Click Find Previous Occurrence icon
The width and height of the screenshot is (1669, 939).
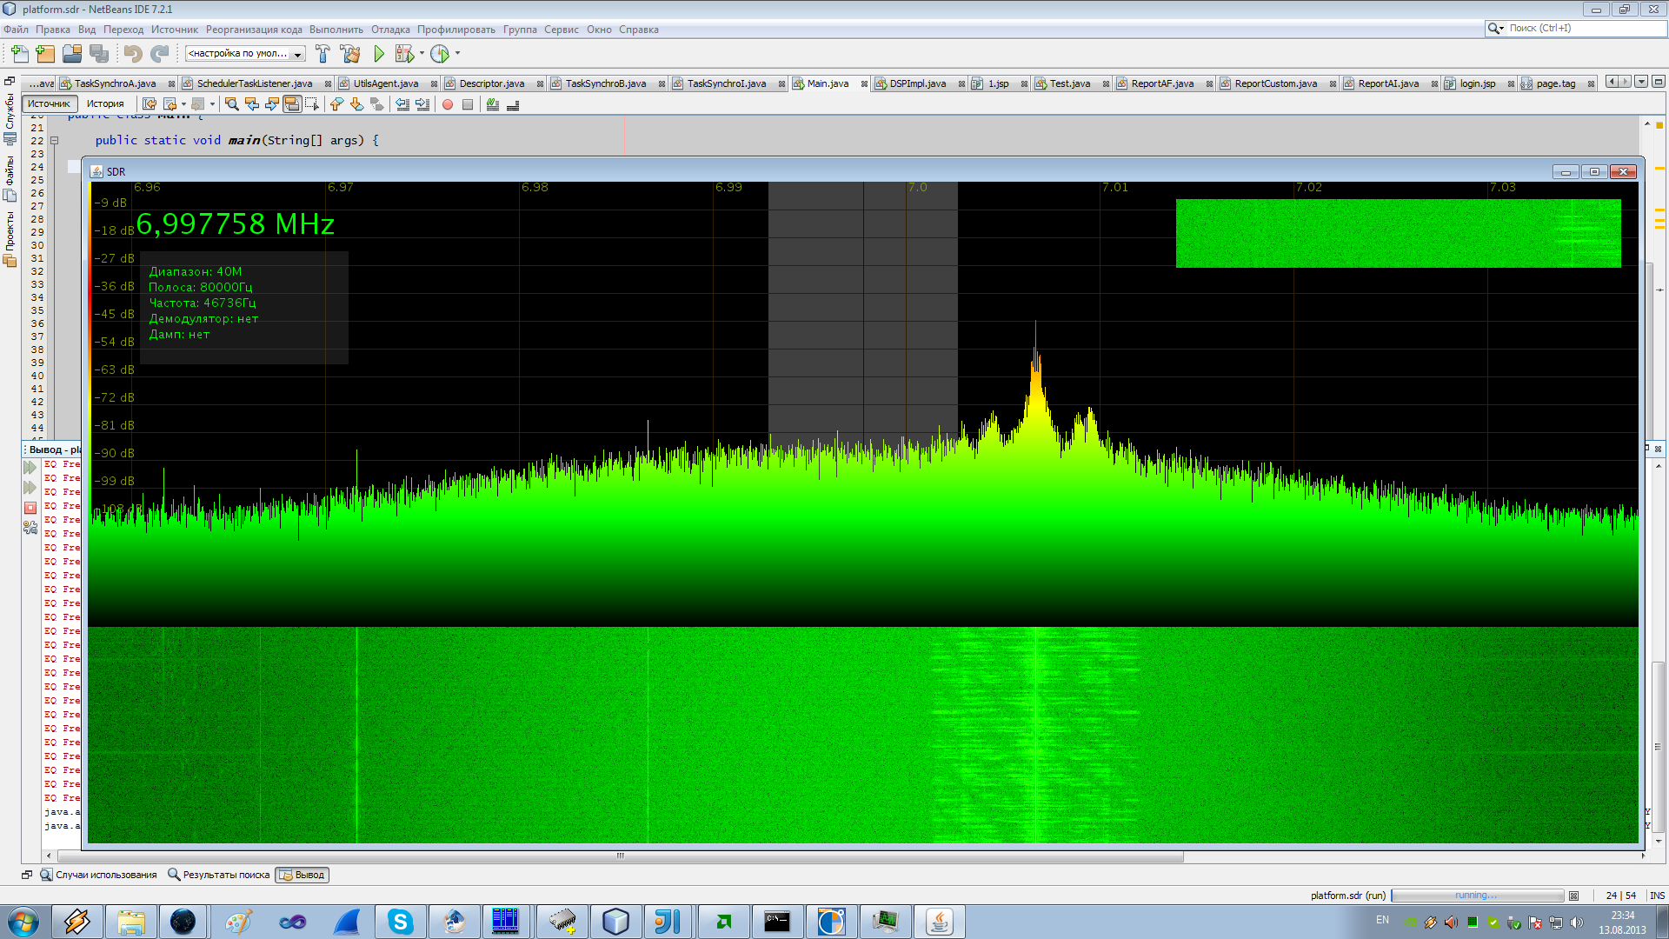pos(252,104)
